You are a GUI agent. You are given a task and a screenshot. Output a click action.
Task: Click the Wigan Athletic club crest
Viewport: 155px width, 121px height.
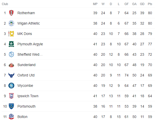(11, 23)
